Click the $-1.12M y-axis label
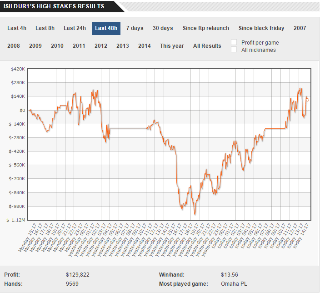This screenshot has width=320, height=293. pos(16,220)
